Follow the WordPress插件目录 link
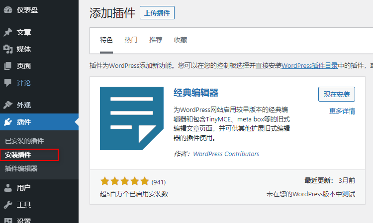Image resolution: width=373 pixels, height=223 pixels. tap(310, 65)
